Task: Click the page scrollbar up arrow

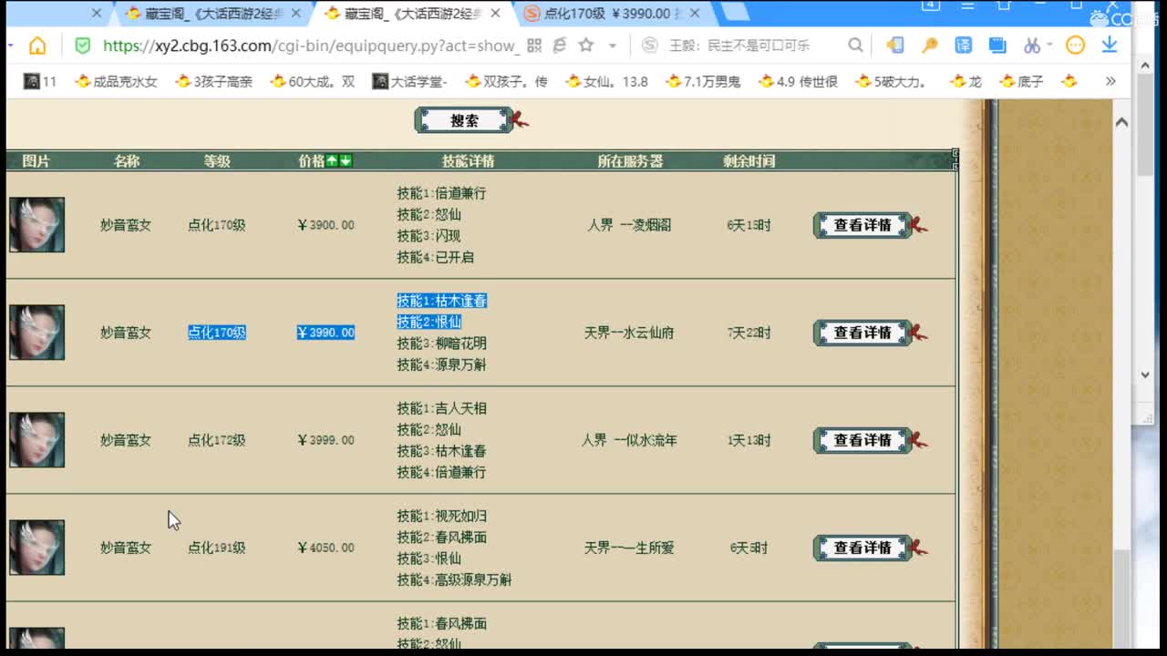Action: pyautogui.click(x=1121, y=122)
